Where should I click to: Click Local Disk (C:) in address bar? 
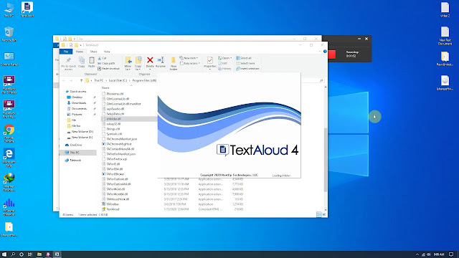[118, 80]
